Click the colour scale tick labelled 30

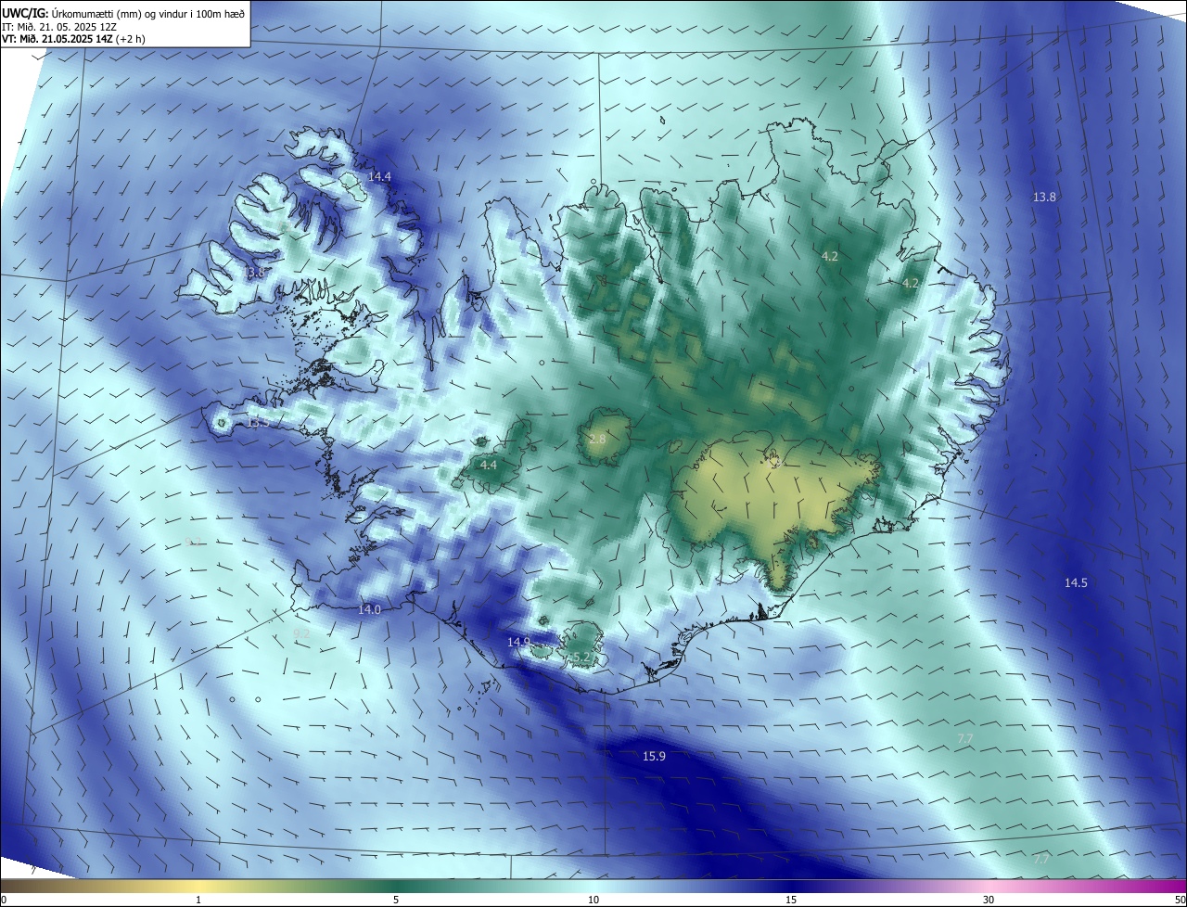coord(989,900)
